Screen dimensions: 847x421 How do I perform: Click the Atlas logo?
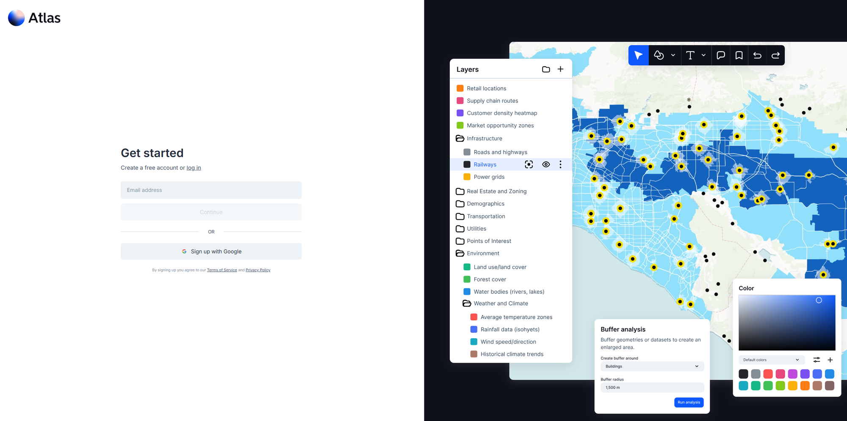click(34, 18)
